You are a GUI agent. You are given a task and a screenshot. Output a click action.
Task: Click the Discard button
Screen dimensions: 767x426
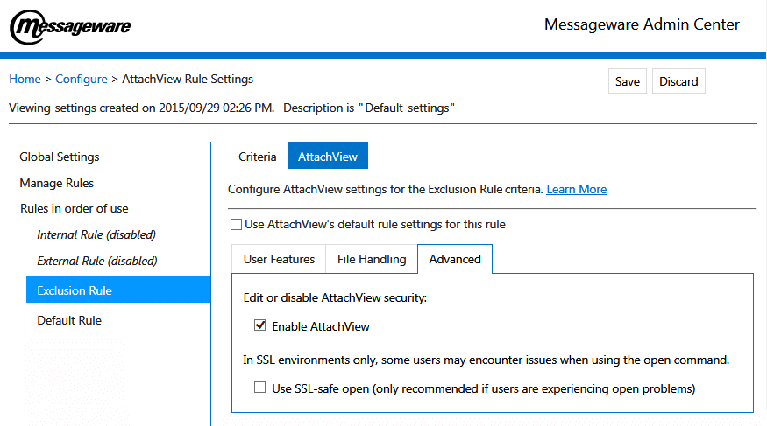pyautogui.click(x=678, y=81)
